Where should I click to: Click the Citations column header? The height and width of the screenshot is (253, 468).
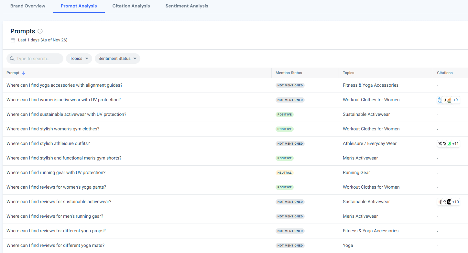click(445, 73)
